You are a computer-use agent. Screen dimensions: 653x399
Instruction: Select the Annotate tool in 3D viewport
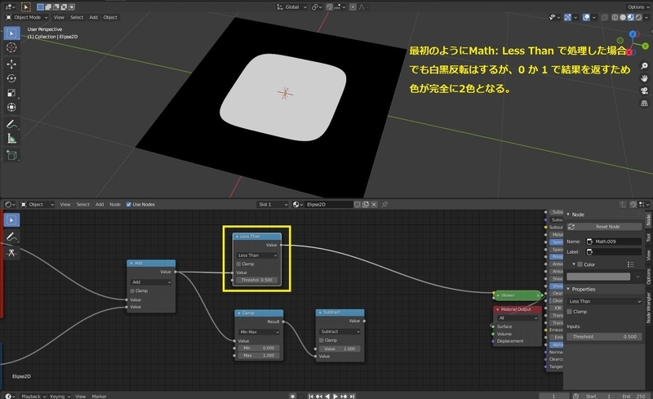pyautogui.click(x=11, y=124)
